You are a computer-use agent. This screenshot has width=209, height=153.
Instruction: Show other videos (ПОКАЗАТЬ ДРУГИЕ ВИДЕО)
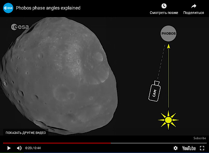(x=26, y=133)
